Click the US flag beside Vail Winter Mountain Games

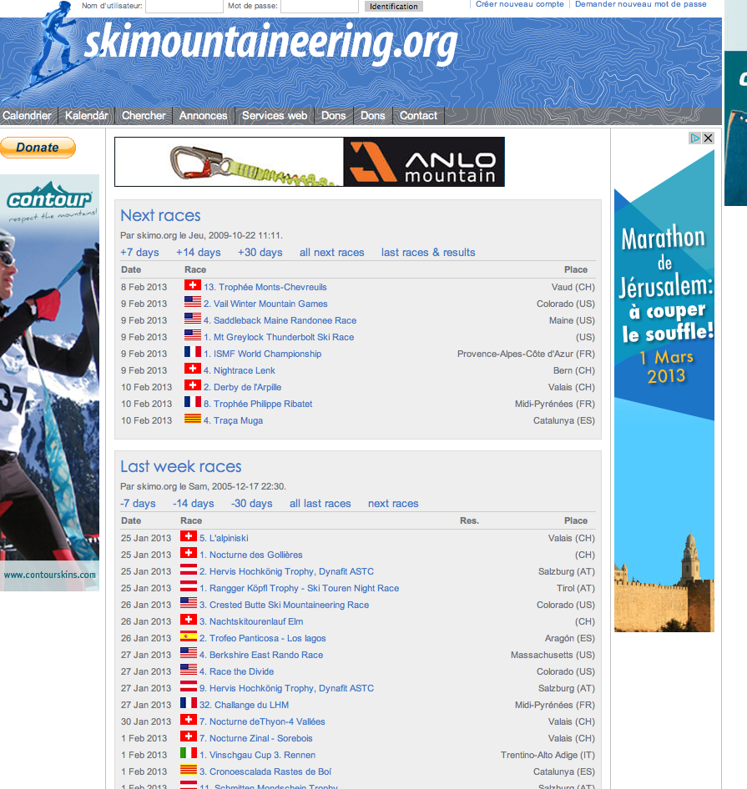tap(193, 303)
